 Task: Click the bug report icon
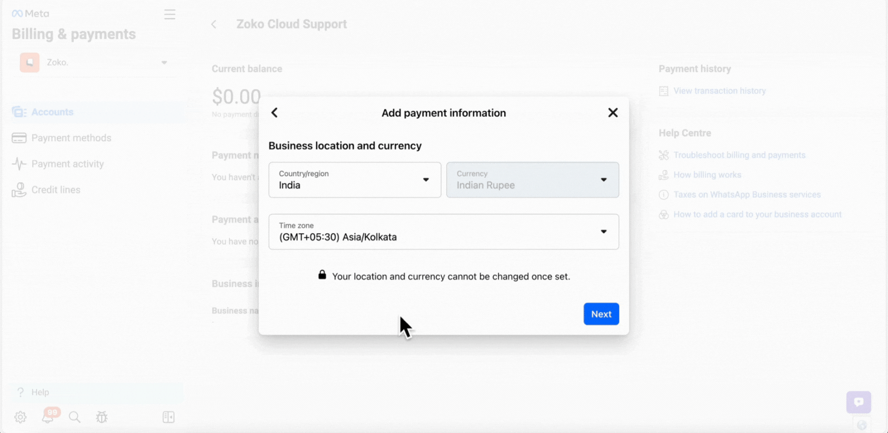(102, 417)
